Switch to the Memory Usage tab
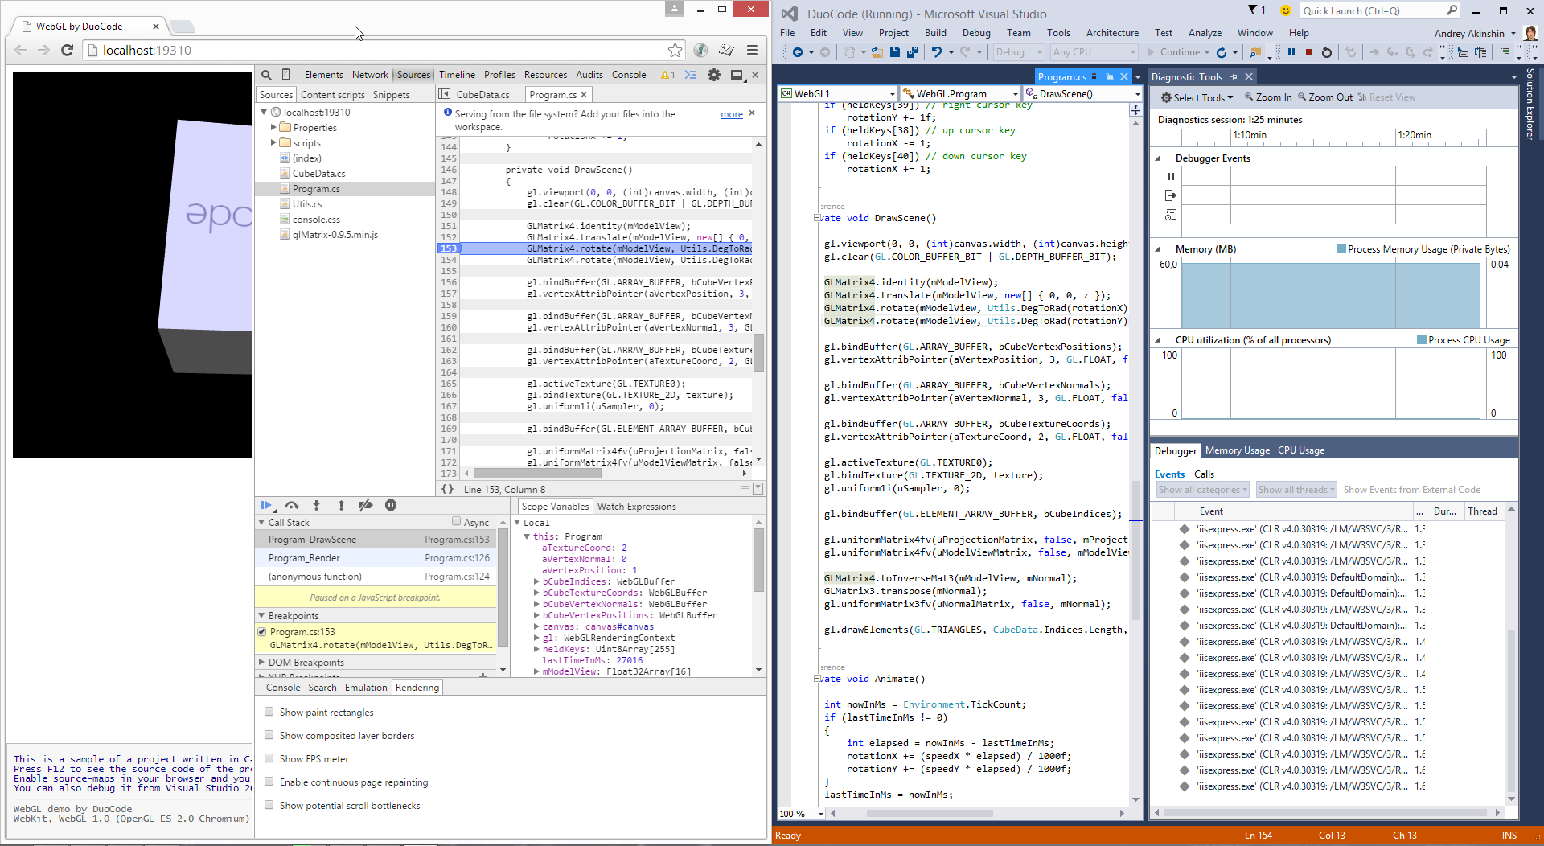Image resolution: width=1544 pixels, height=846 pixels. [1237, 450]
